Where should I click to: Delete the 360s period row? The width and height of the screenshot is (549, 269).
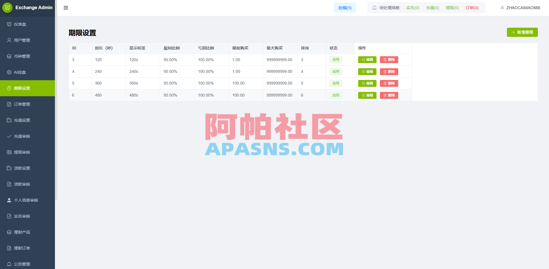pyautogui.click(x=389, y=83)
